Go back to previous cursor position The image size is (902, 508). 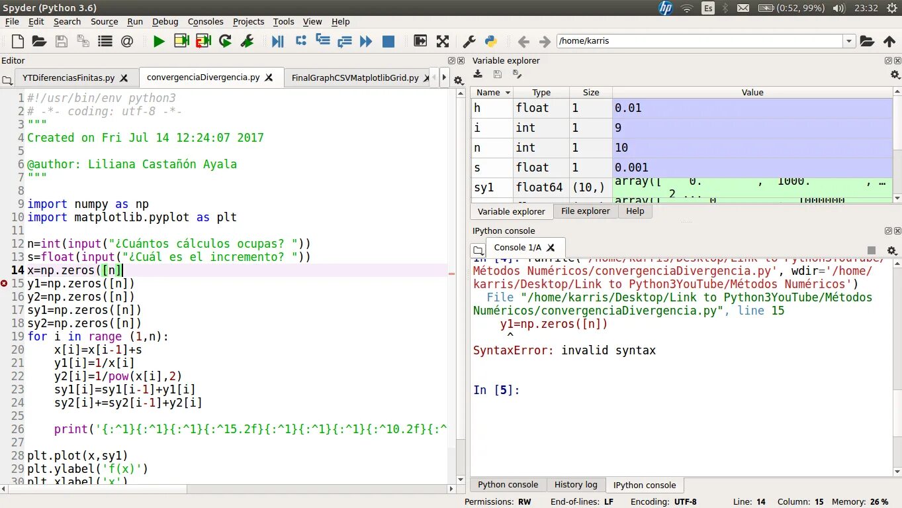pos(523,41)
